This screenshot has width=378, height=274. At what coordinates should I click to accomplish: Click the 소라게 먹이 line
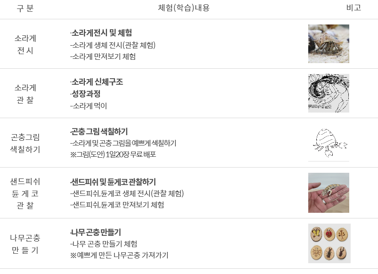(89, 106)
